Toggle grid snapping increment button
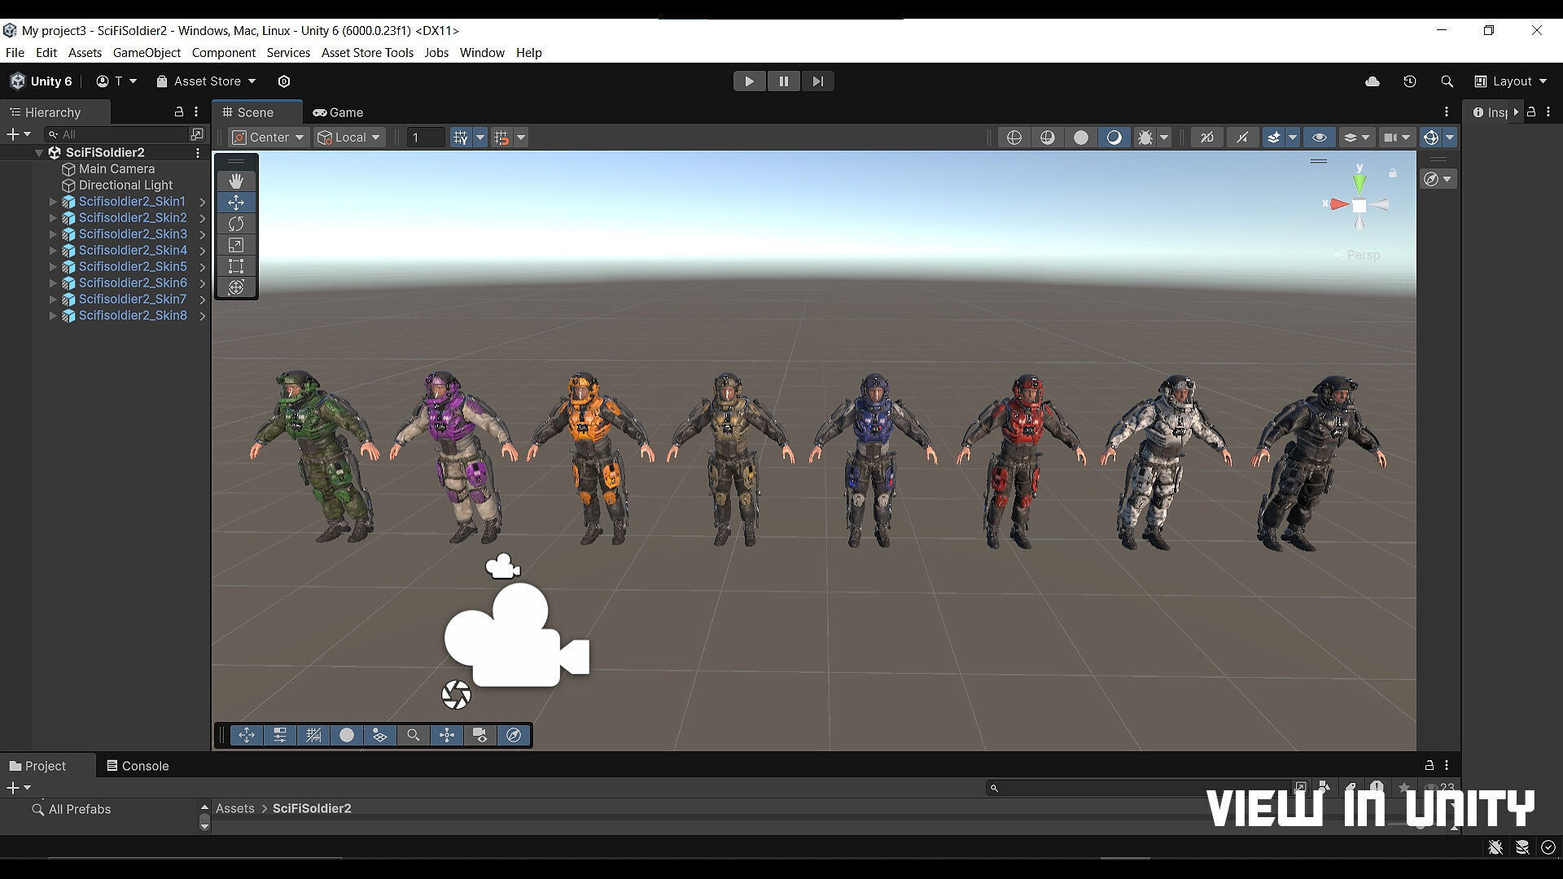The height and width of the screenshot is (879, 1563). point(501,138)
